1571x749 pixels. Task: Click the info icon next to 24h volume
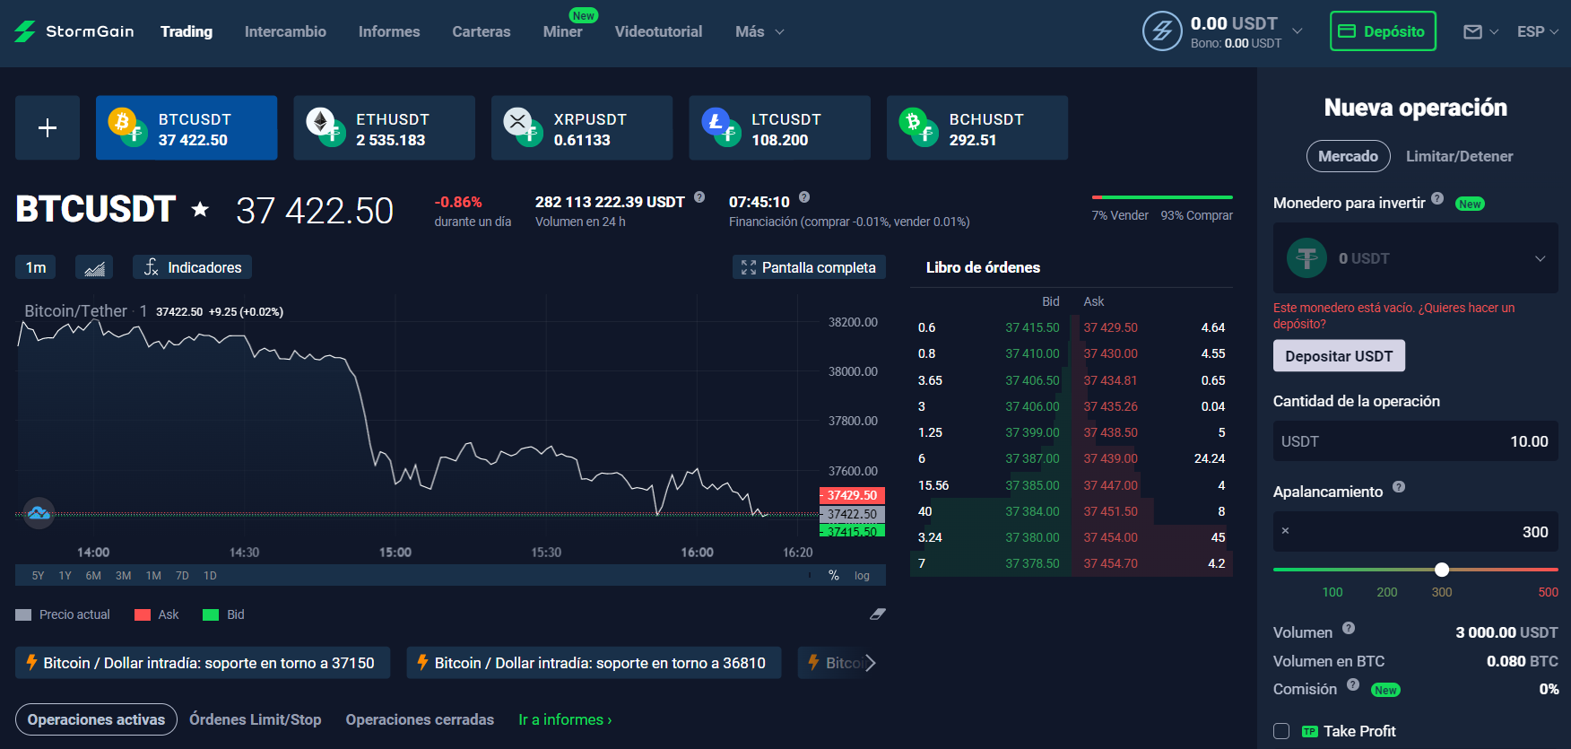click(699, 197)
